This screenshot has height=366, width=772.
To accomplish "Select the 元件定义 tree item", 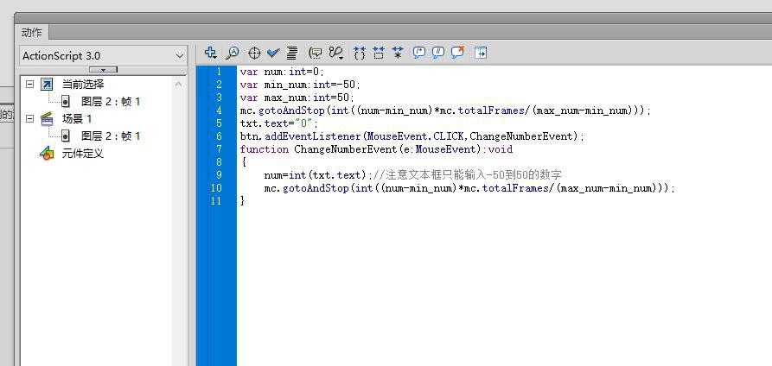I will tap(83, 154).
